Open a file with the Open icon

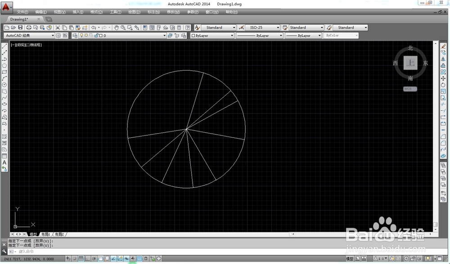[x=13, y=27]
